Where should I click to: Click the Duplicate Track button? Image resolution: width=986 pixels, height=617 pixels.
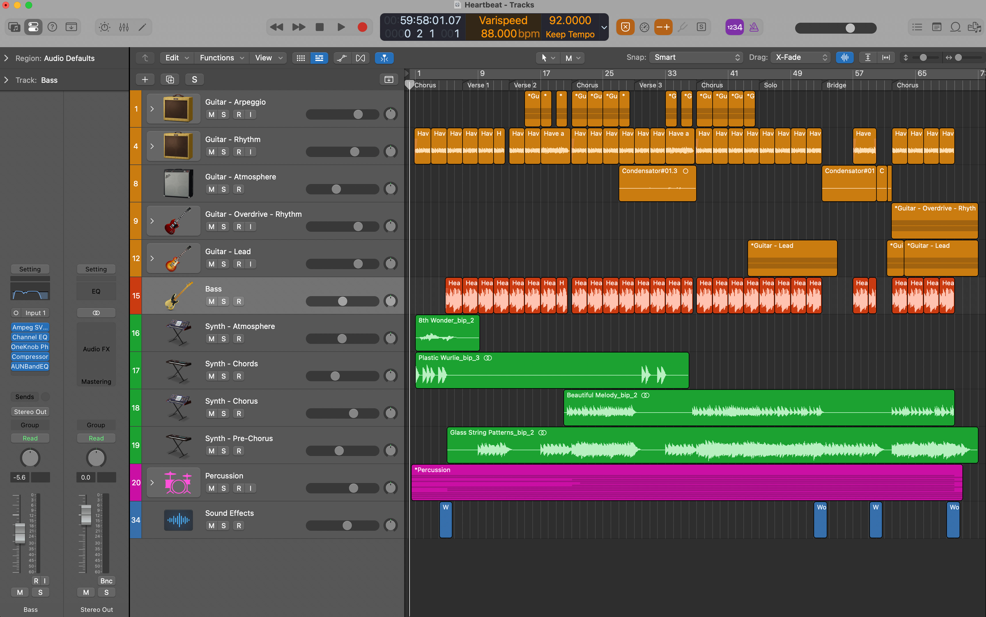click(x=170, y=80)
